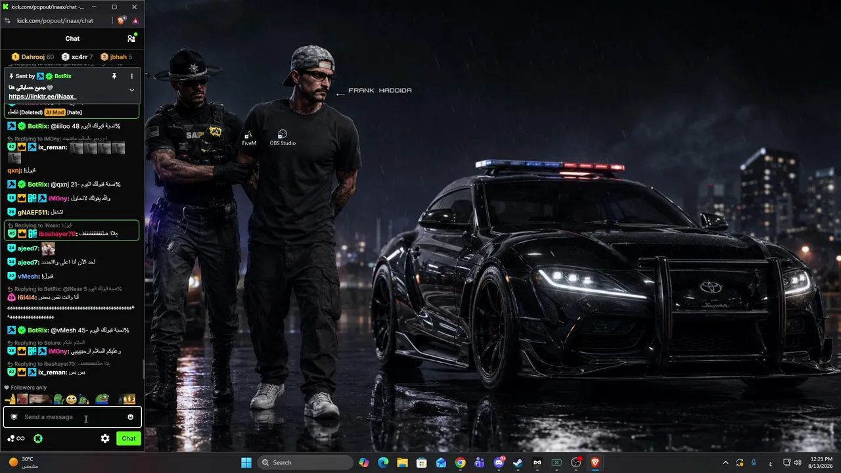The image size is (841, 473).
Task: Click the shield icon in the message box
Action: pos(14,417)
